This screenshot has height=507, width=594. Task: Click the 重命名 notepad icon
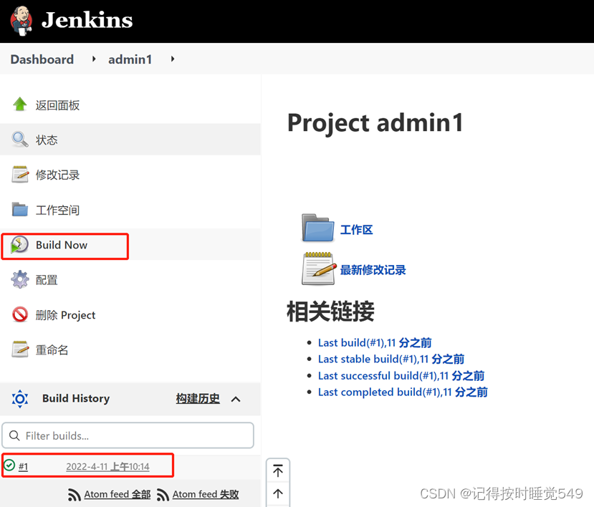tap(19, 349)
